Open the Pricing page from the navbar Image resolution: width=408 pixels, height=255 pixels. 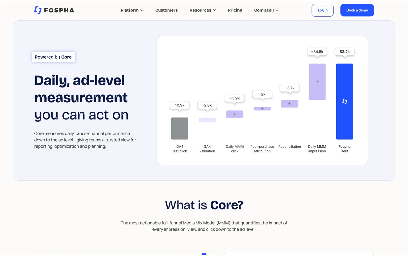(235, 10)
